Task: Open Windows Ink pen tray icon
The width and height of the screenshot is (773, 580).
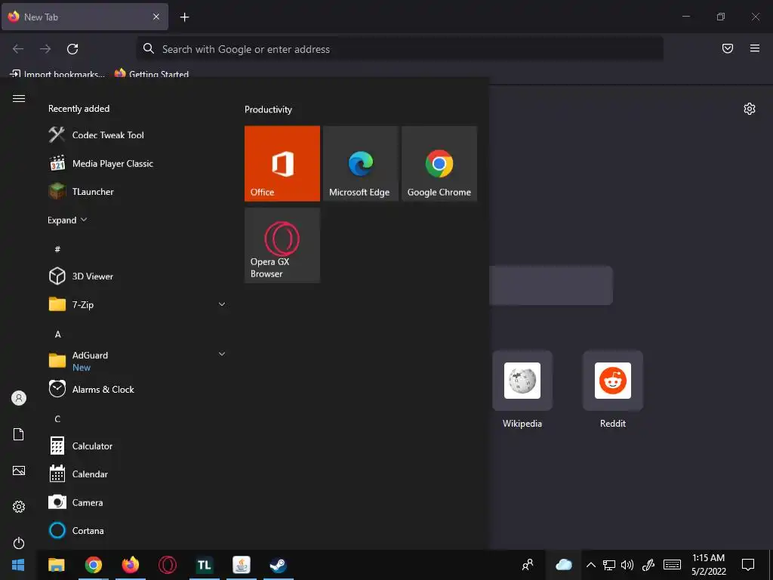Action: coord(648,565)
